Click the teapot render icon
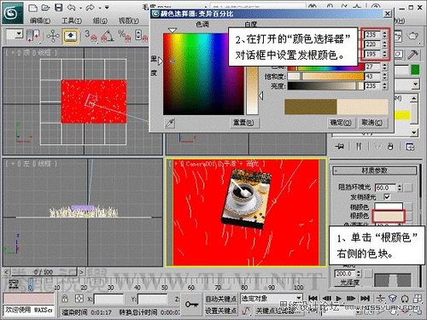Image resolution: width=427 pixels, height=320 pixels. pyautogui.click(x=413, y=36)
